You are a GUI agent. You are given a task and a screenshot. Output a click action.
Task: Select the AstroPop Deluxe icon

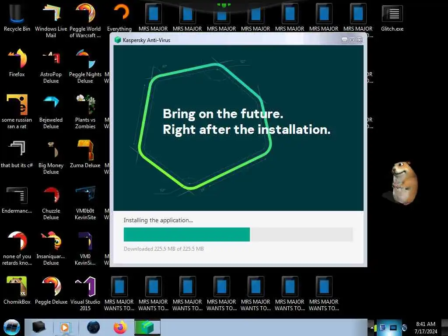coord(51,66)
